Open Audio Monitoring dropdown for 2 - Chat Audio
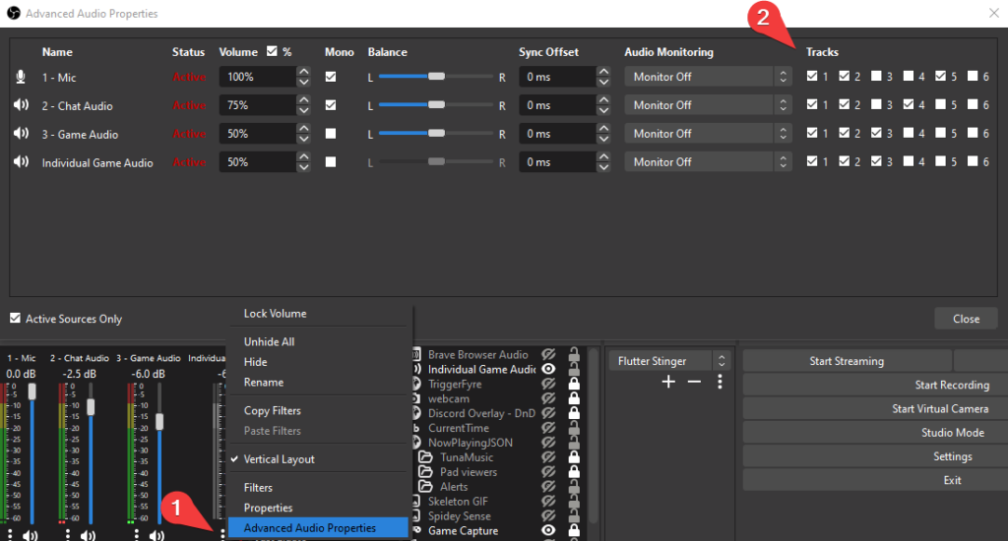Image resolution: width=1008 pixels, height=541 pixels. 708,104
